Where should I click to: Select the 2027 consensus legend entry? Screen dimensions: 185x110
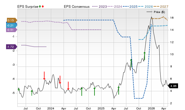(x=161, y=7)
